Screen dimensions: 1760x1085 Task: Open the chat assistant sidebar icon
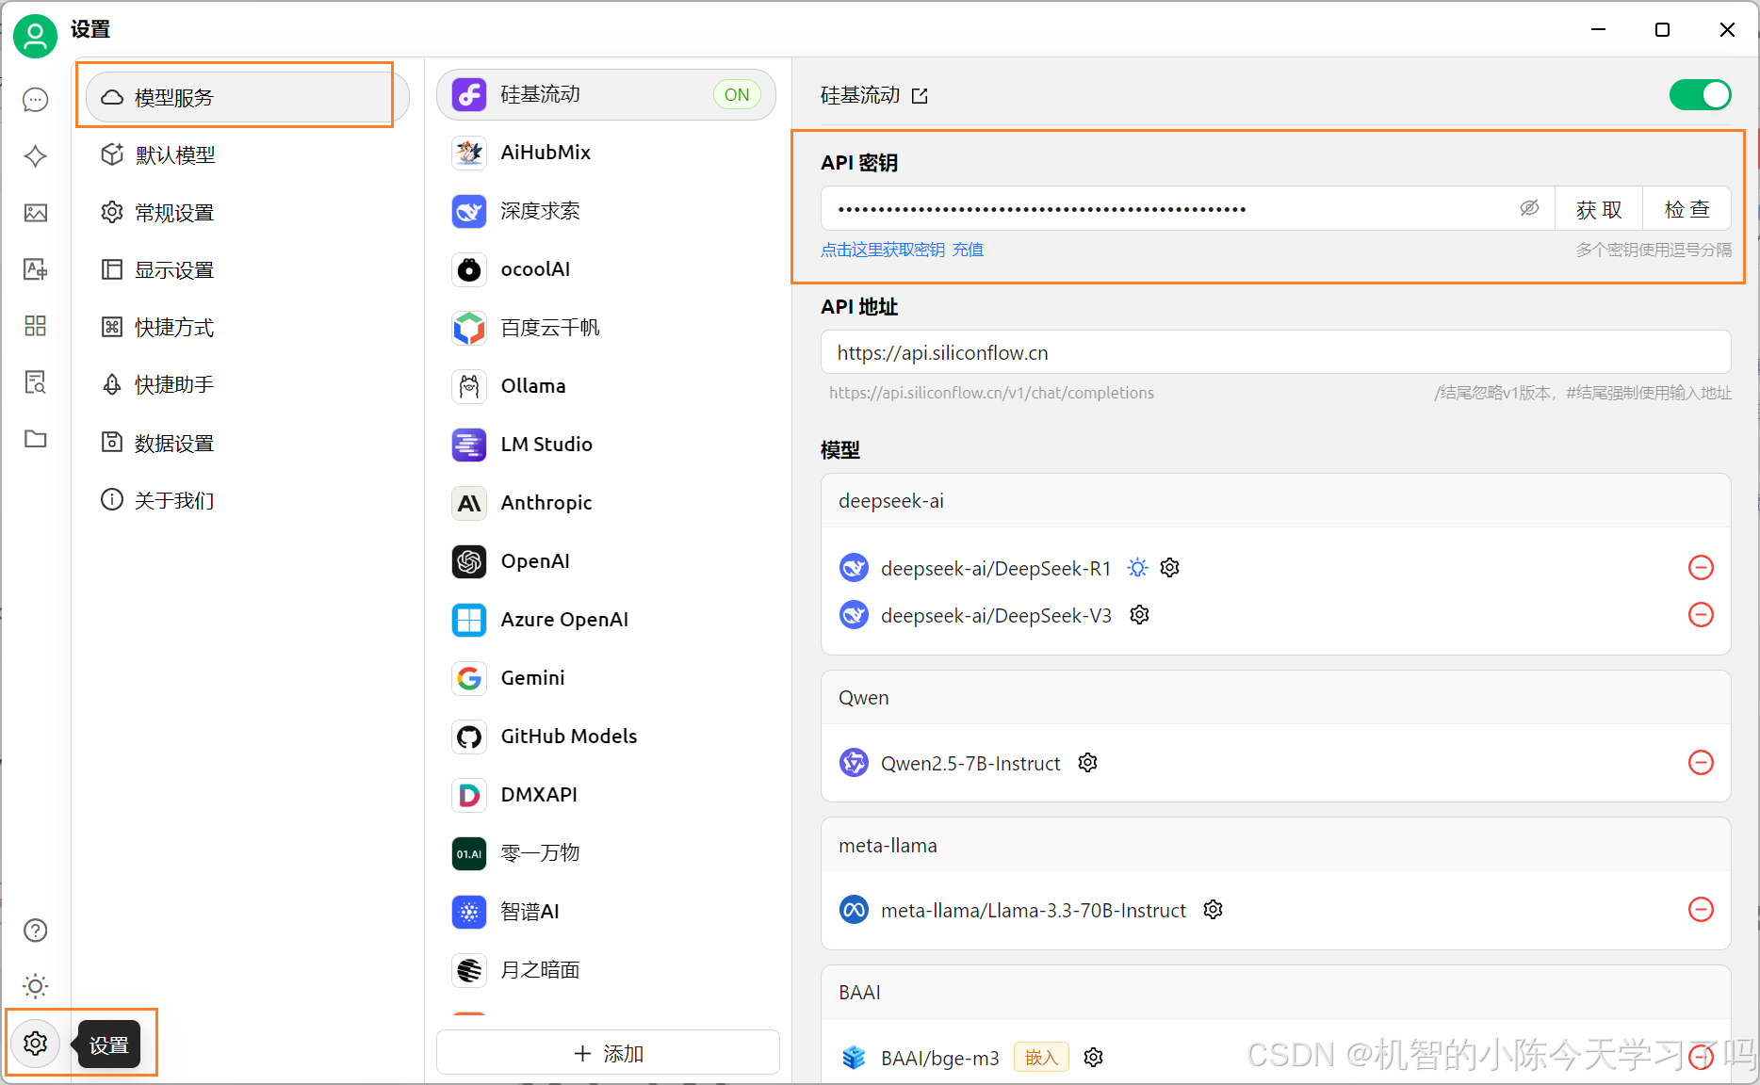pos(36,100)
